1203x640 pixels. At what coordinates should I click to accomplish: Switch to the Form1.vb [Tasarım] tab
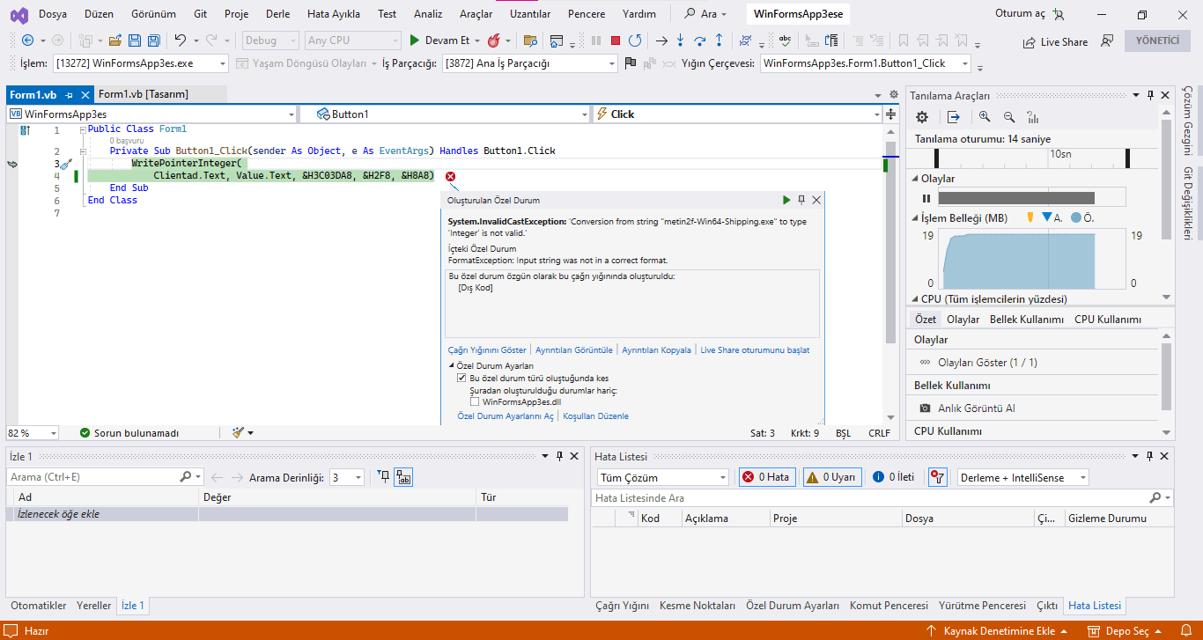pos(144,94)
